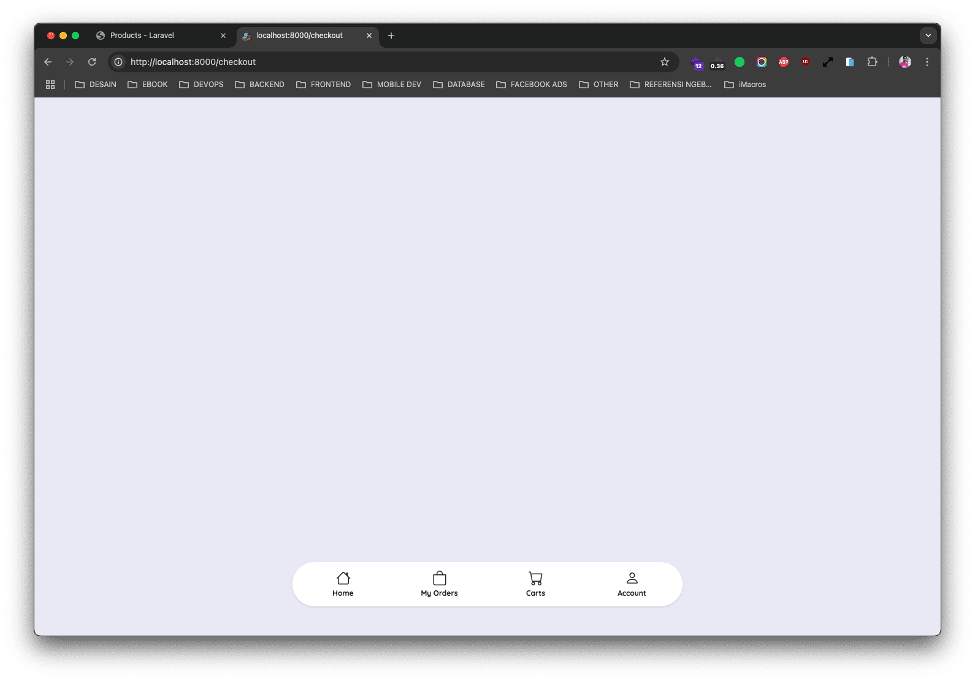This screenshot has width=975, height=681.
Task: Go back to previous page
Action: (x=48, y=62)
